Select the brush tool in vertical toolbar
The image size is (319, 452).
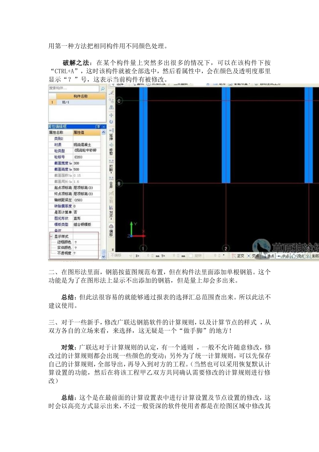[111, 92]
